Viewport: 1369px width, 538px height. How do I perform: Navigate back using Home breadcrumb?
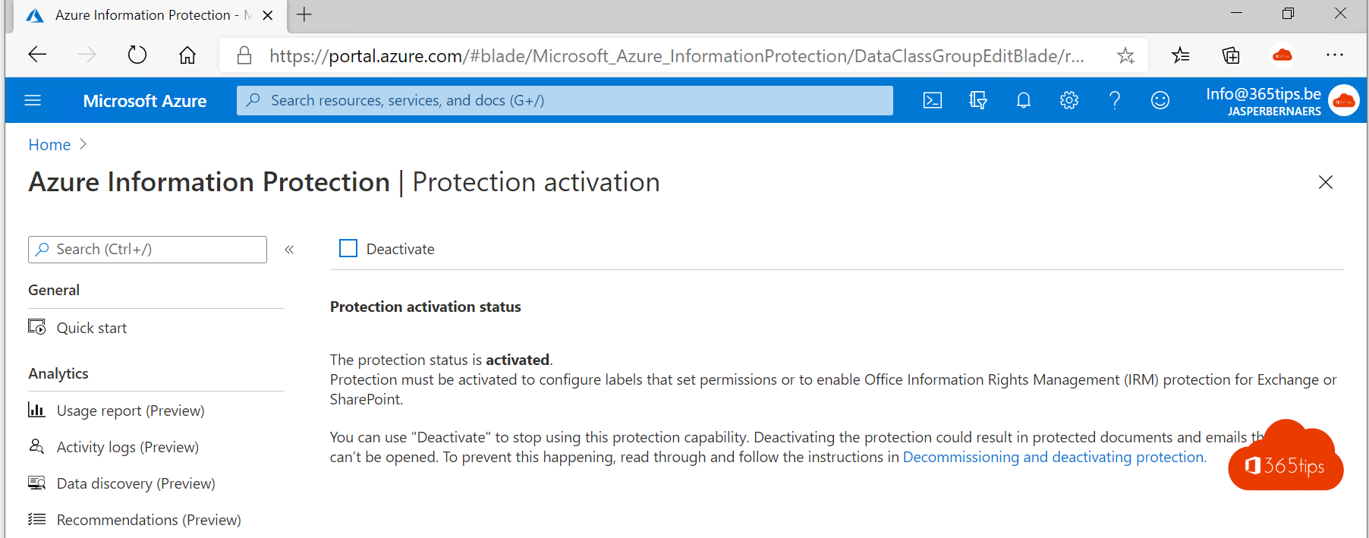(49, 144)
